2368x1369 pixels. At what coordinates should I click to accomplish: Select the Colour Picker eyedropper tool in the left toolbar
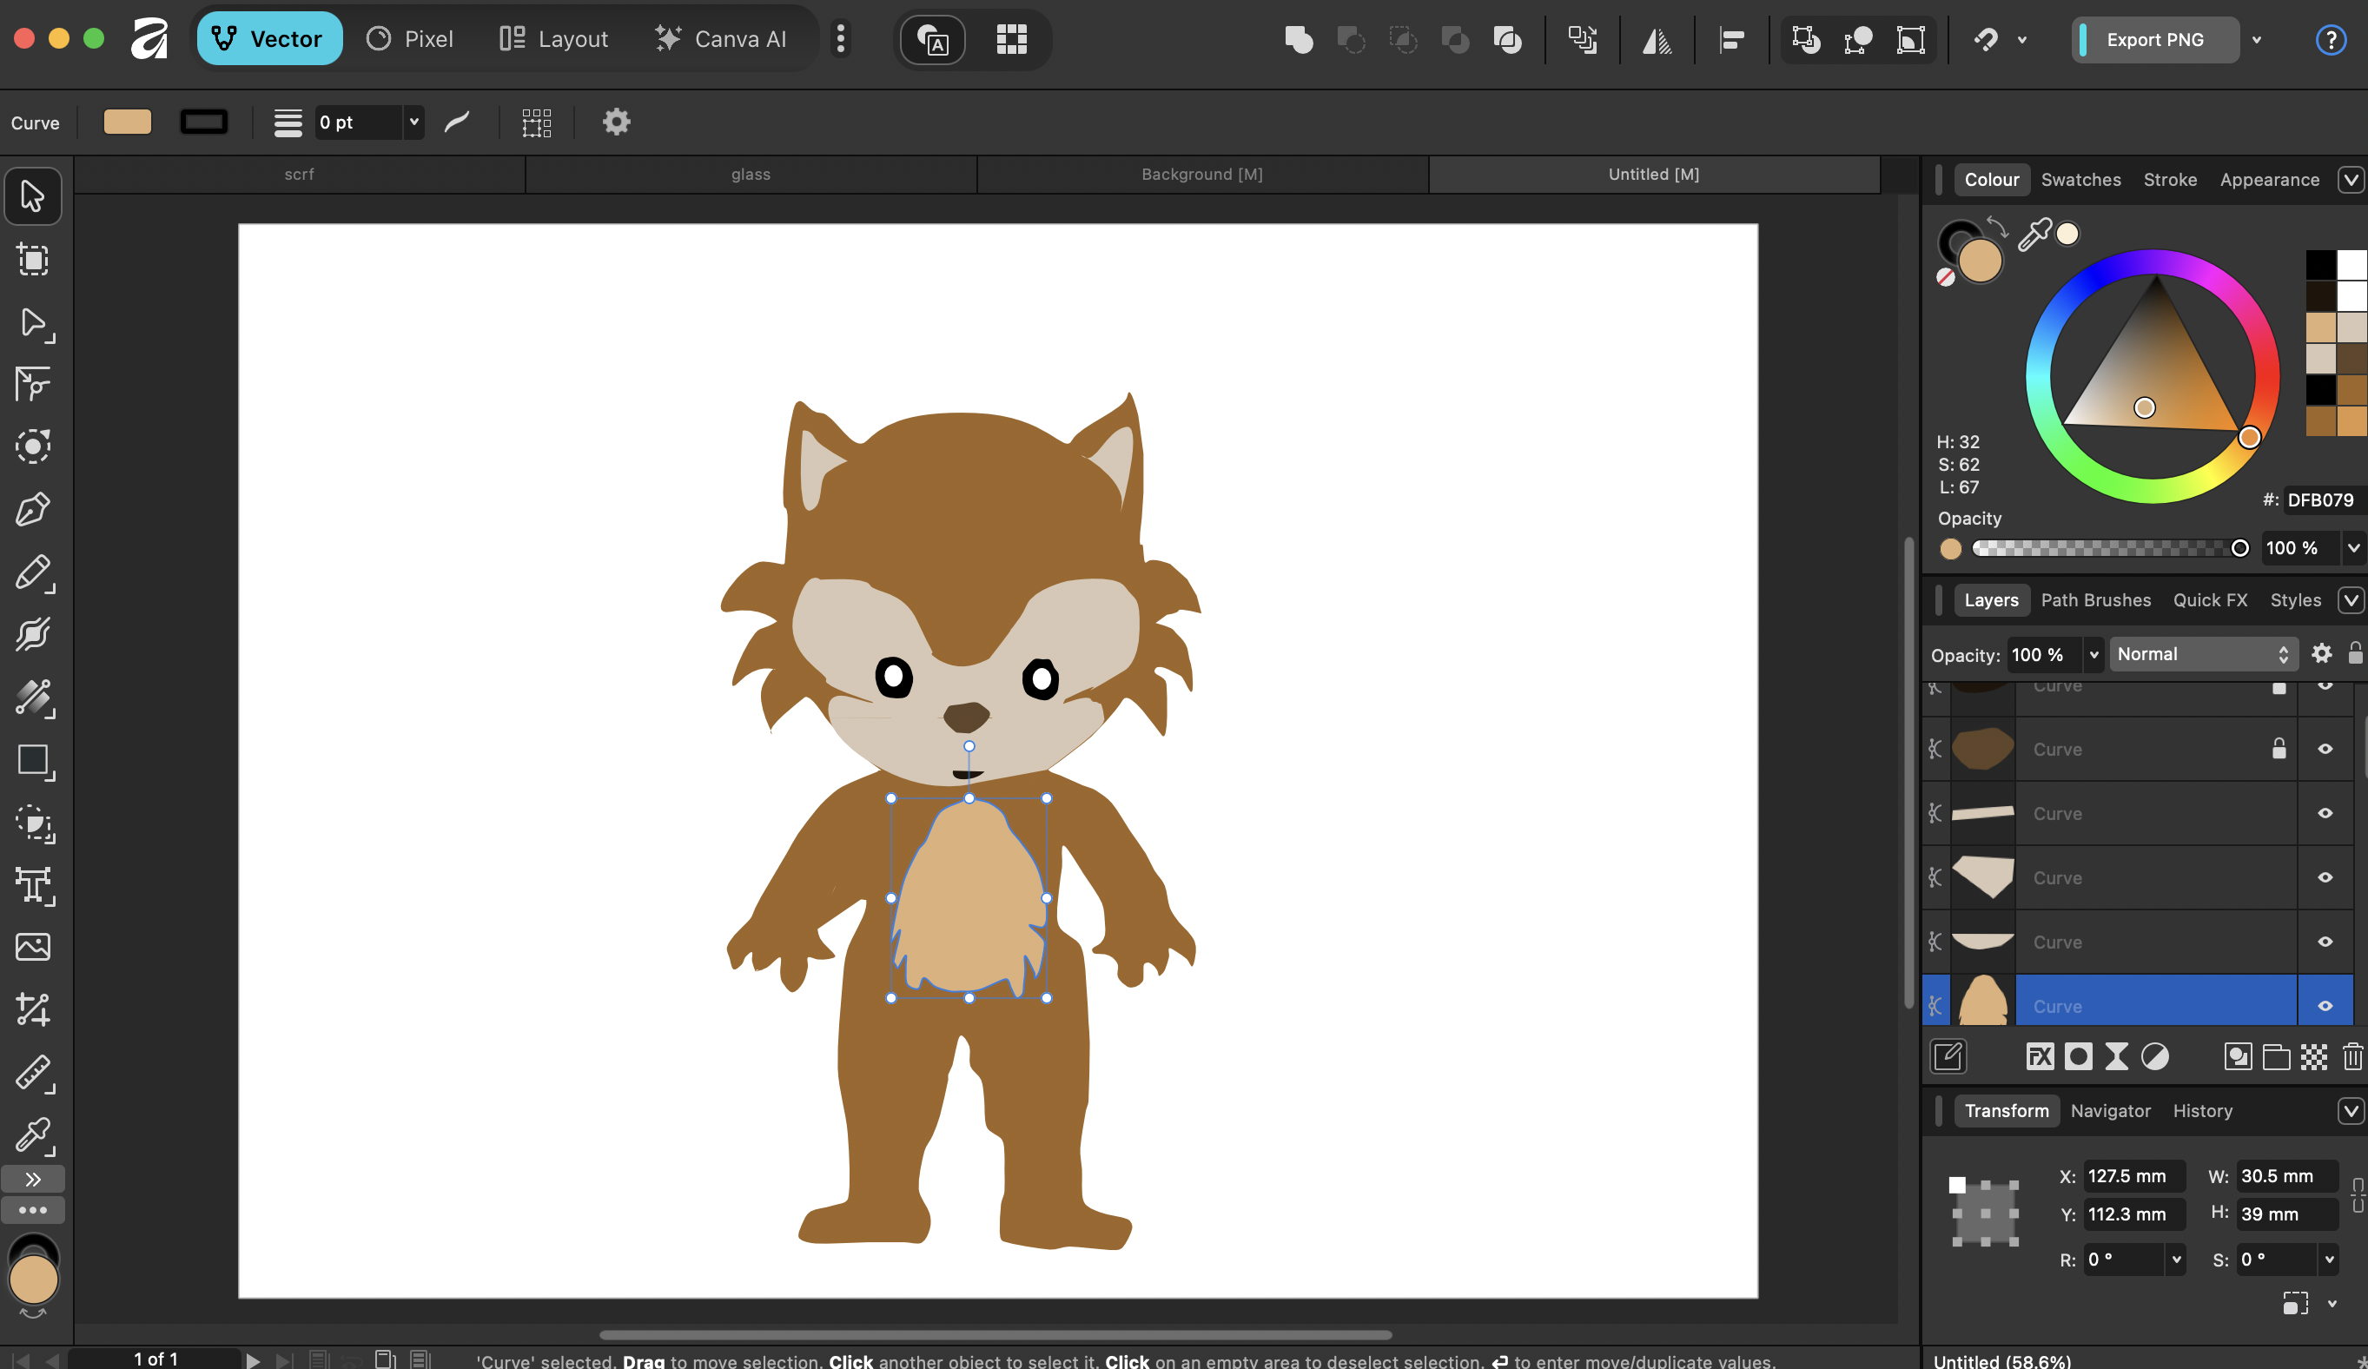33,1136
